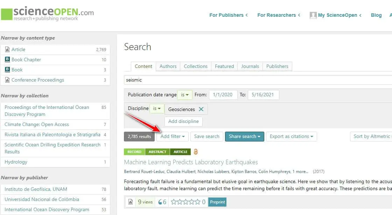
Task: Remove the Geosciences discipline filter
Action: coord(201,109)
